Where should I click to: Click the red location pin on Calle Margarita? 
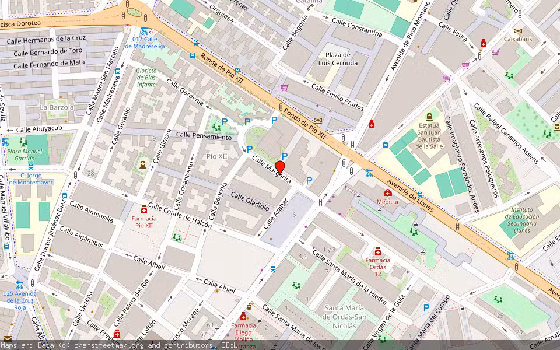(x=280, y=167)
